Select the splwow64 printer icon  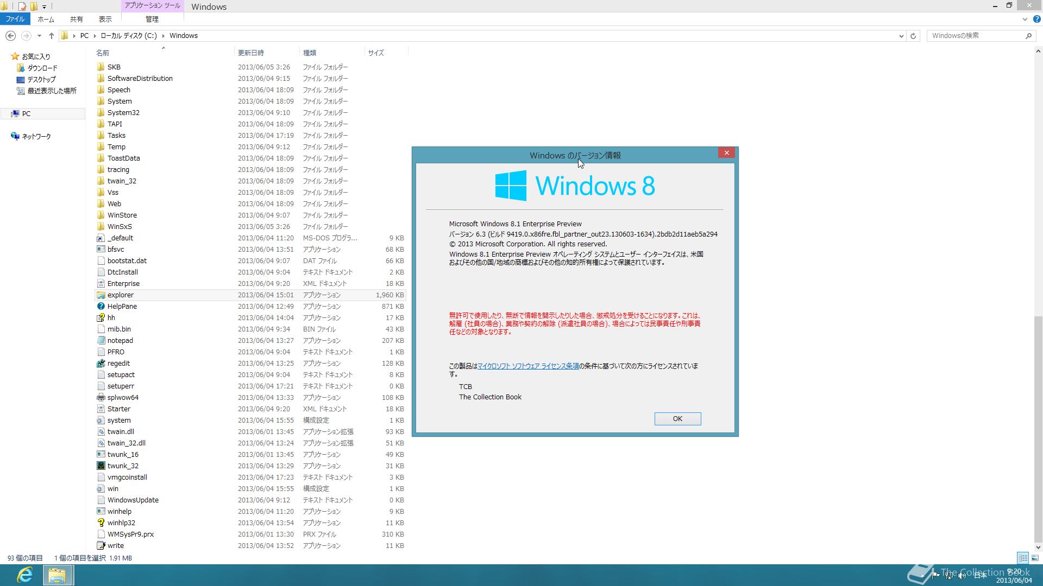(x=100, y=398)
